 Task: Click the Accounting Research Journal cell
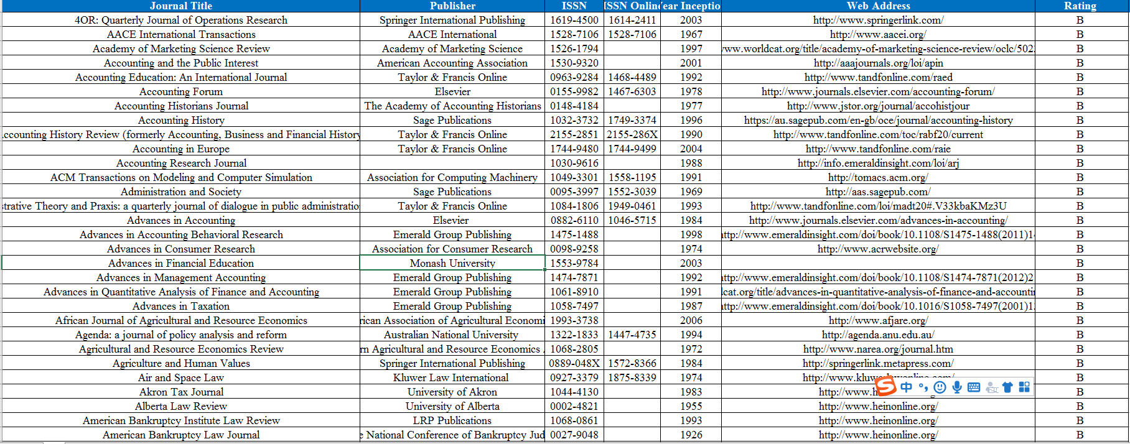pyautogui.click(x=181, y=163)
